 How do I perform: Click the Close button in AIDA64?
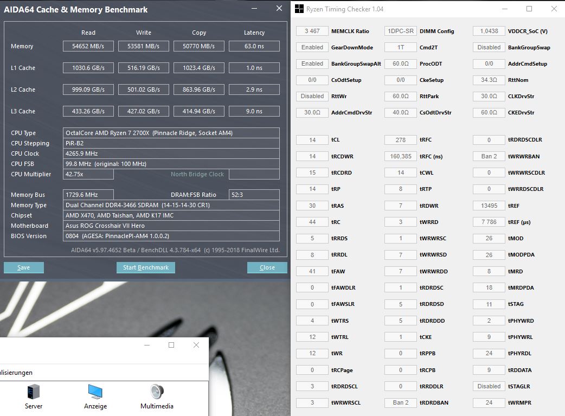(x=267, y=267)
